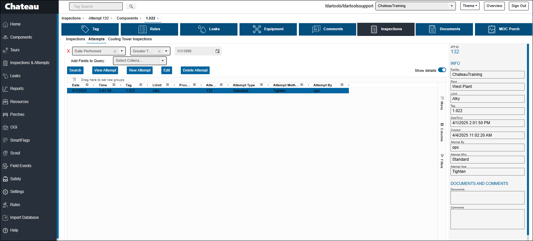The width and height of the screenshot is (533, 241).
Task: Click the New Attempt button
Action: (x=140, y=70)
